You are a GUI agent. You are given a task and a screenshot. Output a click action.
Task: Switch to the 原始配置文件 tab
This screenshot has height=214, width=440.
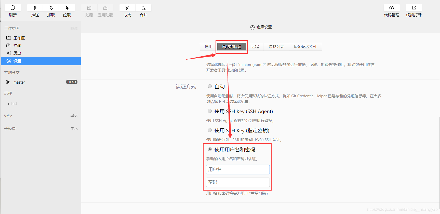point(305,47)
